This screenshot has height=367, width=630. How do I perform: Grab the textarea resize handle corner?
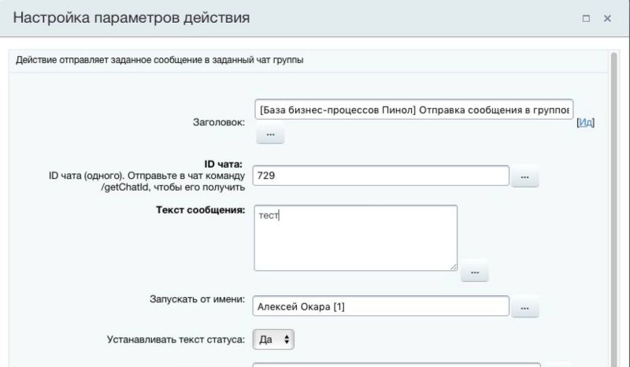tap(453, 267)
